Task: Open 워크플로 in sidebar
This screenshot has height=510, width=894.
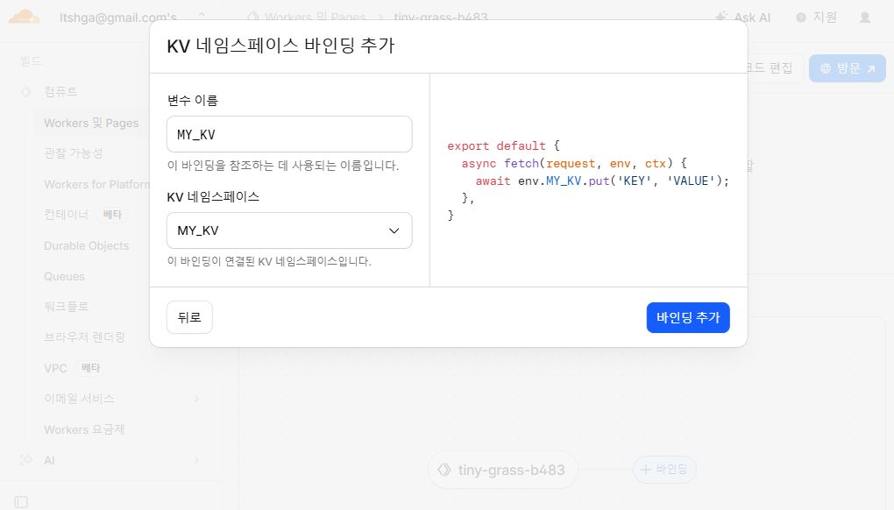Action: tap(66, 307)
